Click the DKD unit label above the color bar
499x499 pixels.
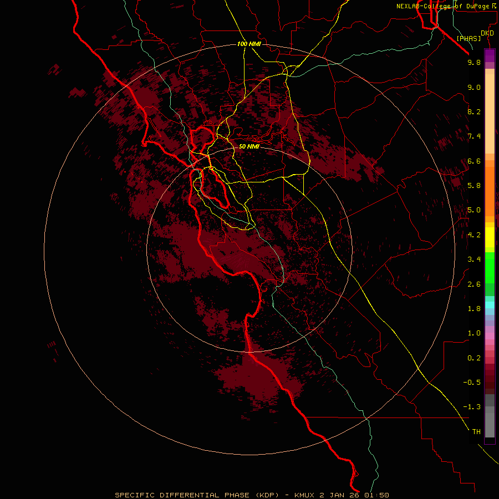(x=487, y=33)
